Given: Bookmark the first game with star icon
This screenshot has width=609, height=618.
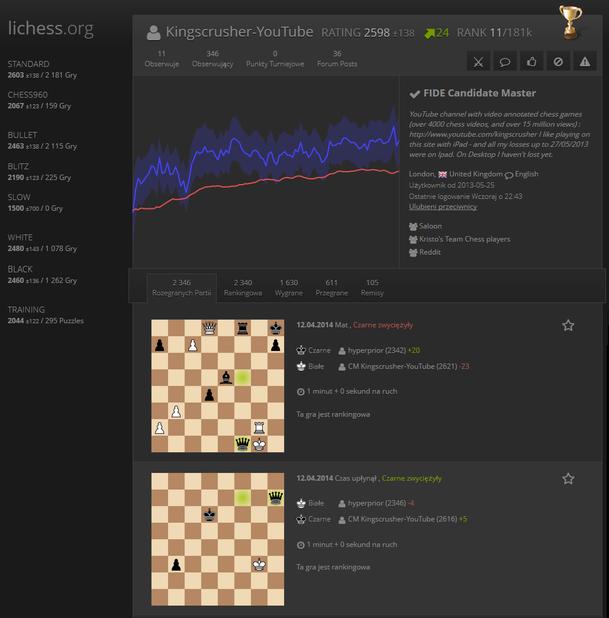Looking at the screenshot, I should click(568, 325).
